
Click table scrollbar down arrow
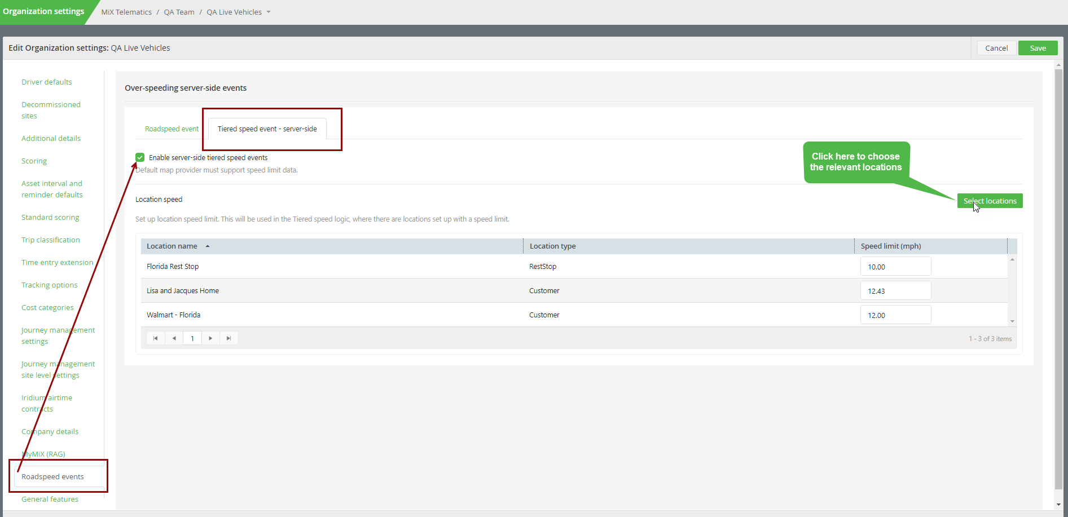[1012, 321]
